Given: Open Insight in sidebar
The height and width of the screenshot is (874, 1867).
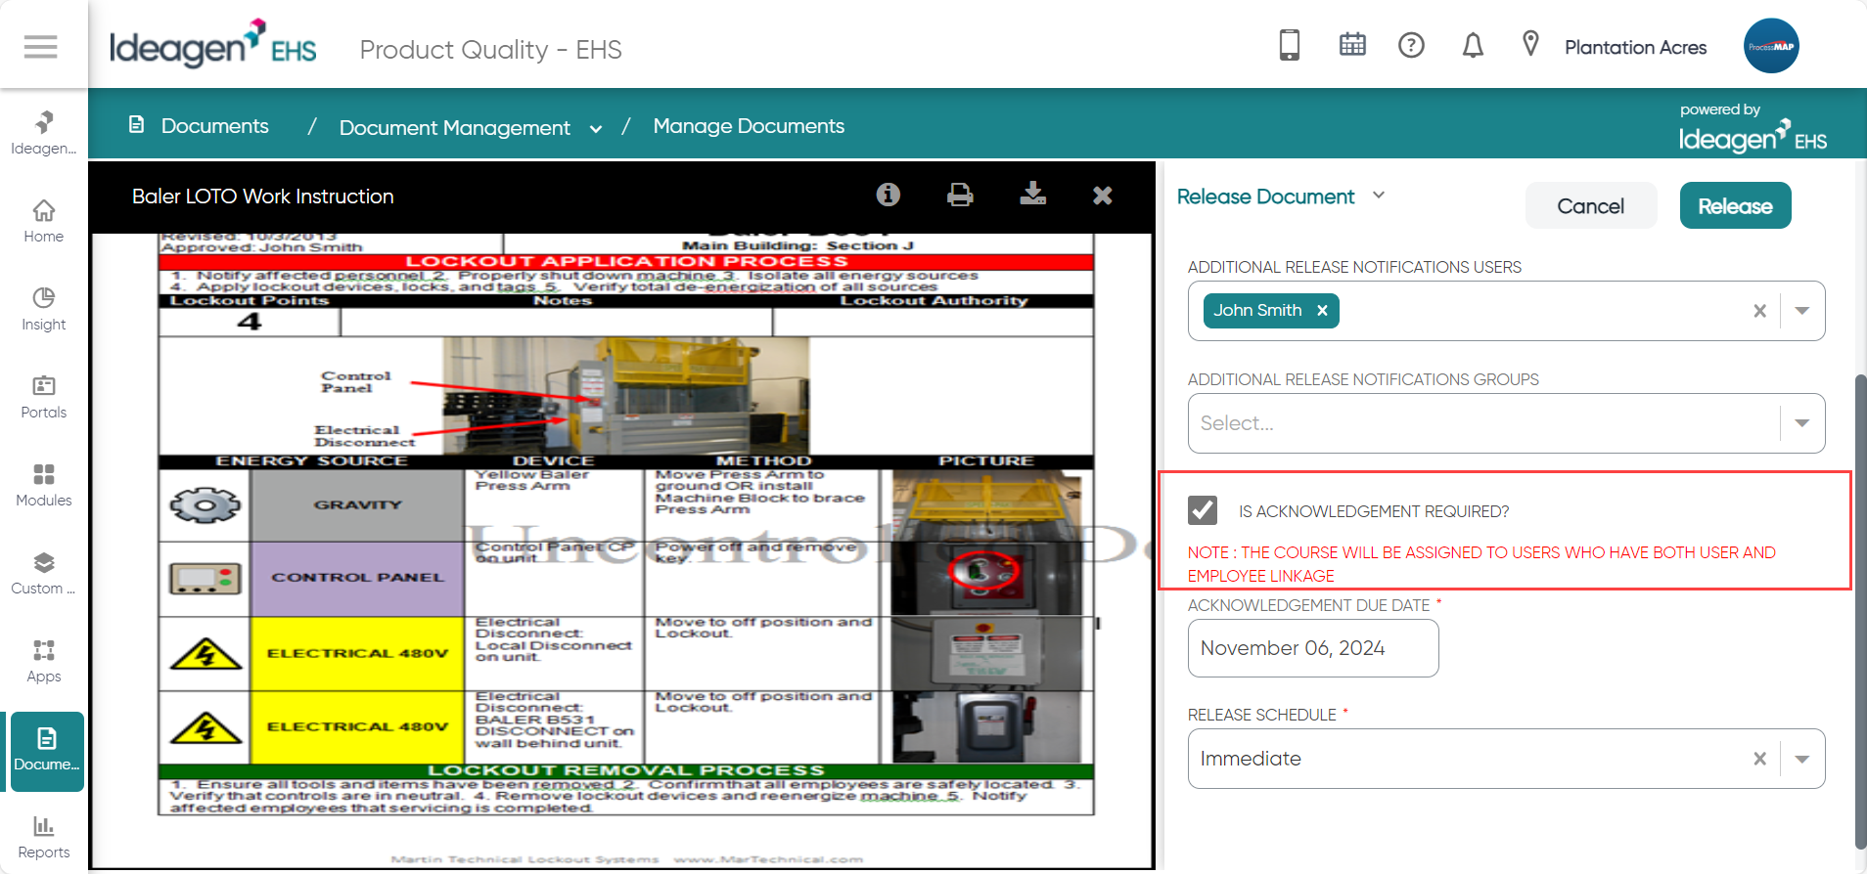Looking at the screenshot, I should tap(44, 310).
